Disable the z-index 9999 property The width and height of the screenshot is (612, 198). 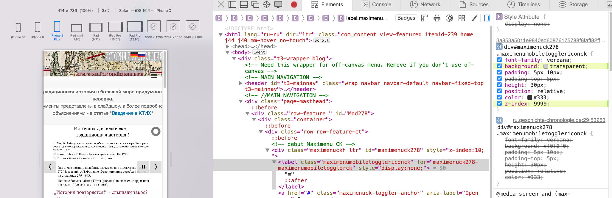(499, 104)
